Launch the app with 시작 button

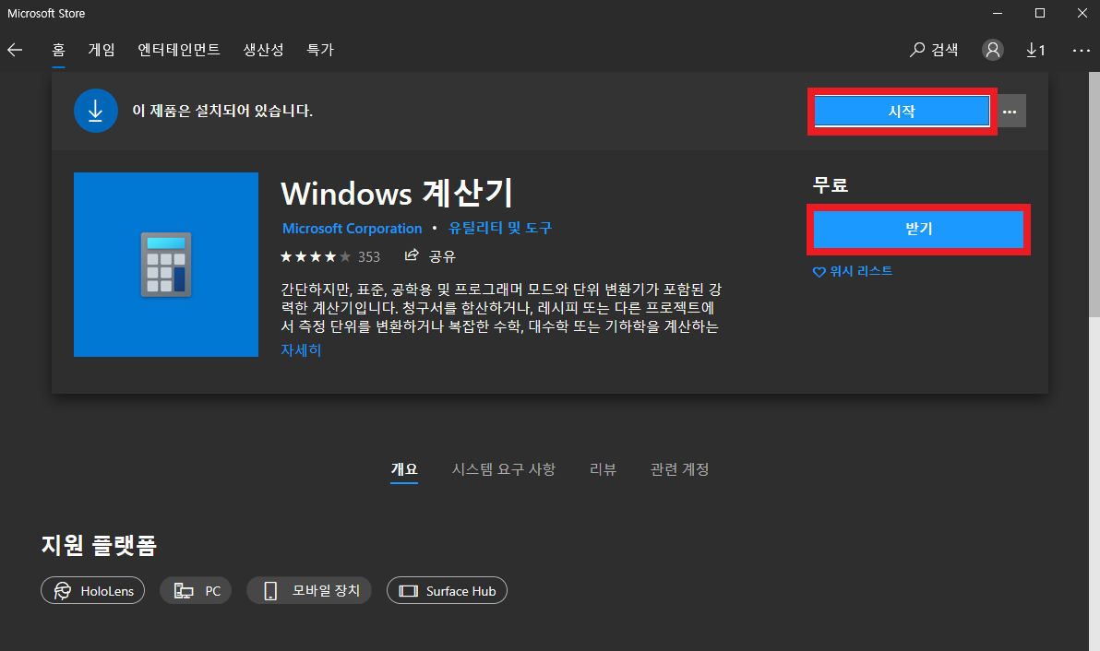click(902, 111)
